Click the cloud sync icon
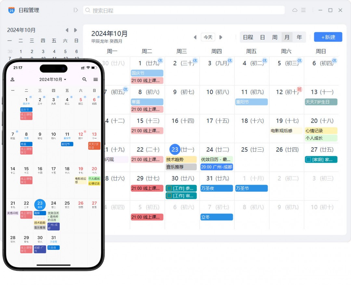This screenshot has width=351, height=285. point(295,10)
